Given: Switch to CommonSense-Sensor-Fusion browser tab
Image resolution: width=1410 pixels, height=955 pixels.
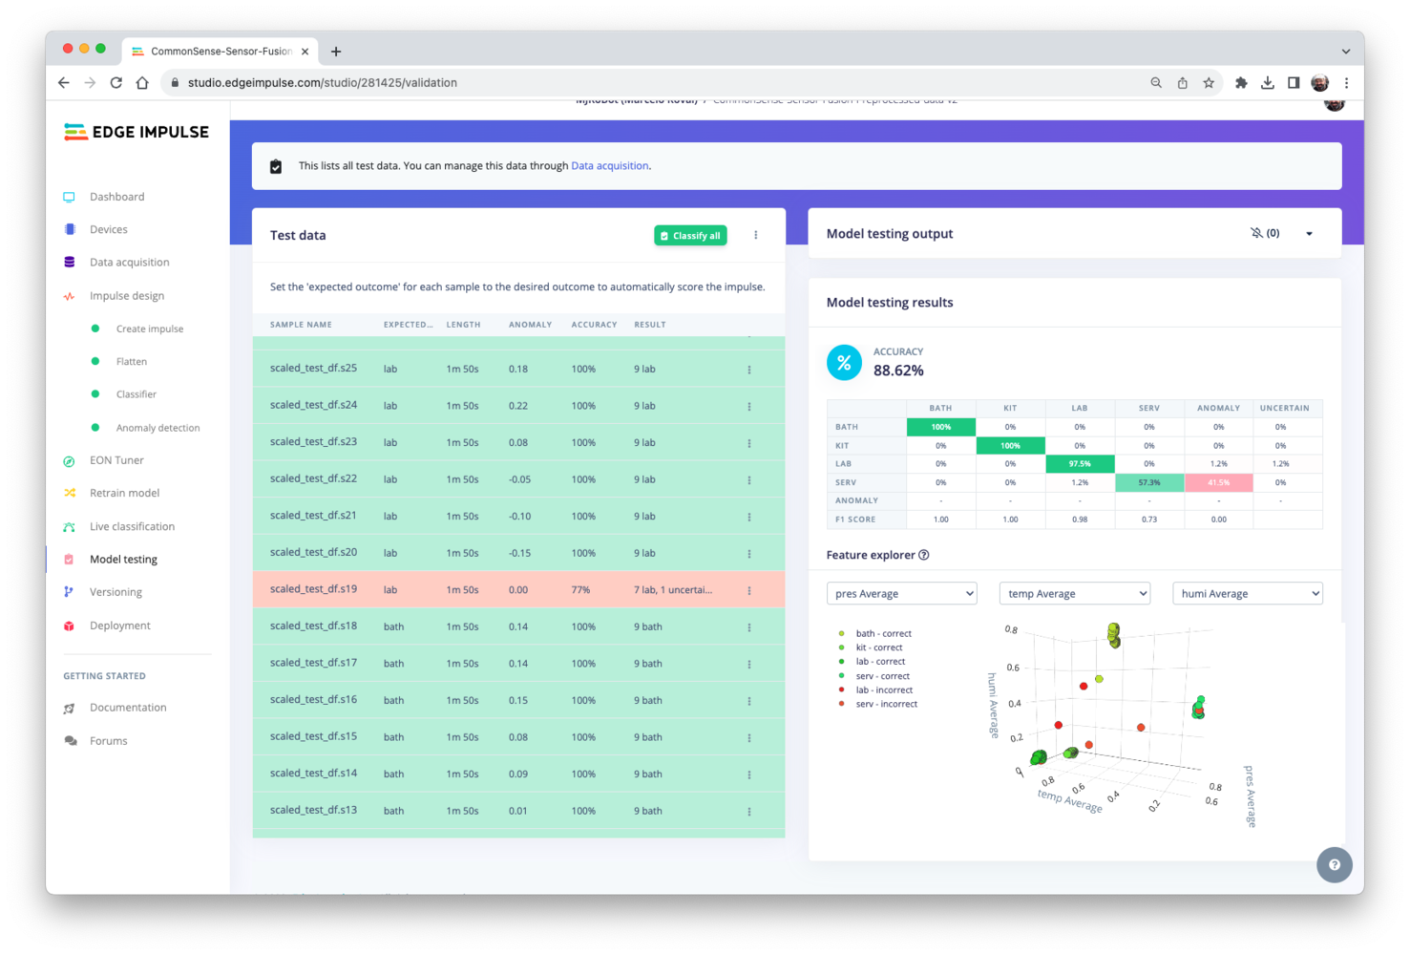Looking at the screenshot, I should coord(220,52).
